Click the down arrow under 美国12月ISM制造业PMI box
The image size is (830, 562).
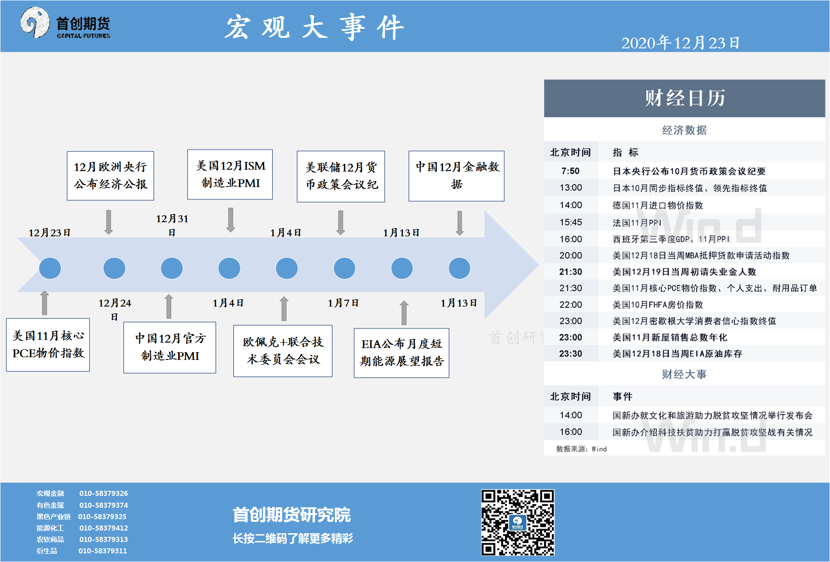[231, 220]
